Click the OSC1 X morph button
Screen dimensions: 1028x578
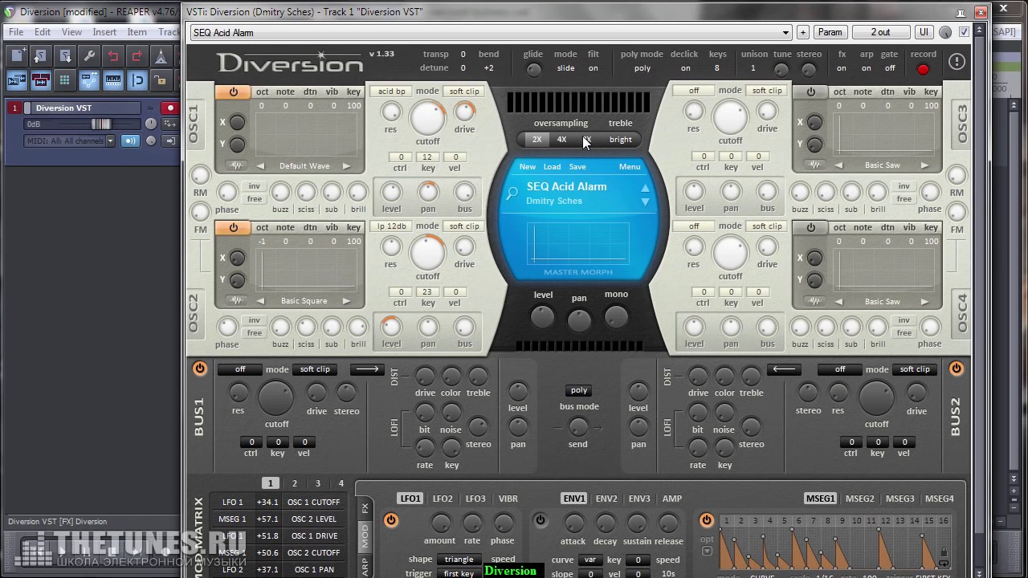(x=237, y=123)
